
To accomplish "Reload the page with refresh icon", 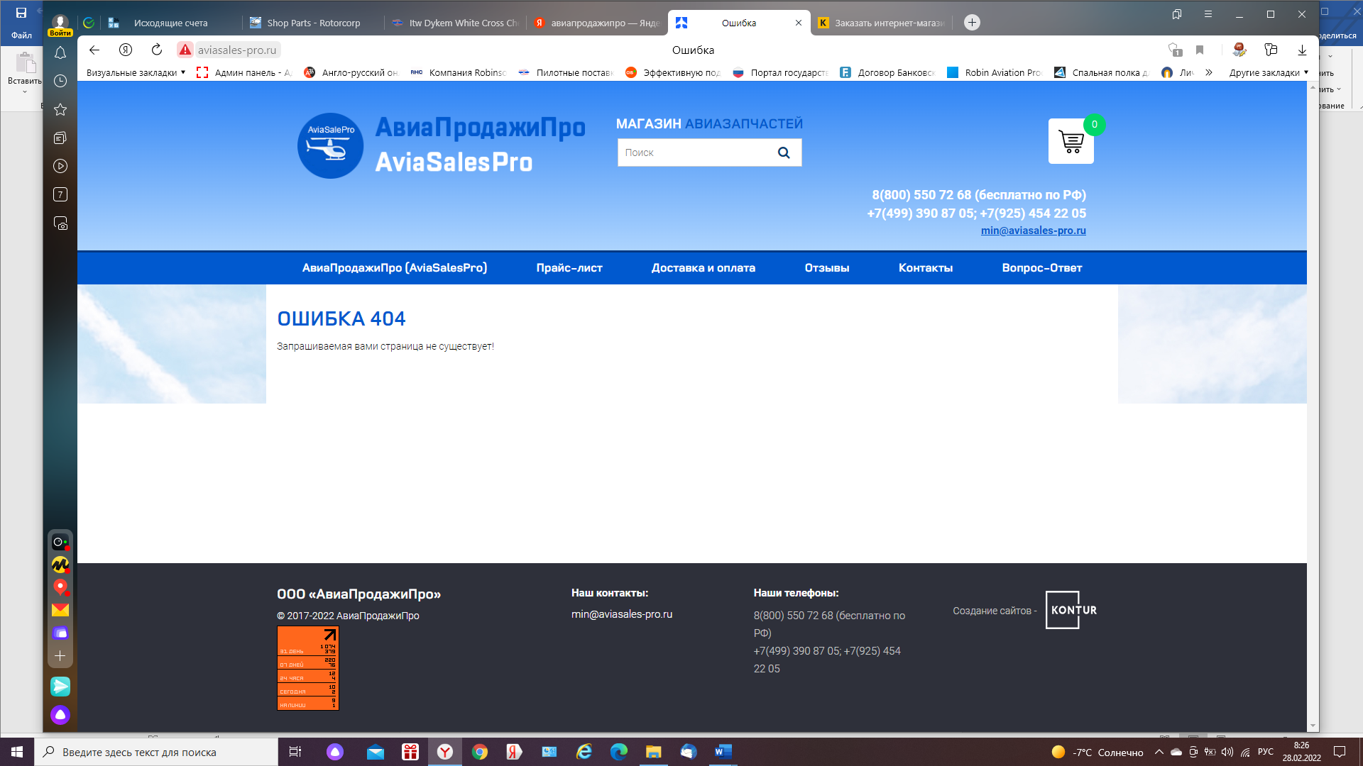I will pos(157,50).
